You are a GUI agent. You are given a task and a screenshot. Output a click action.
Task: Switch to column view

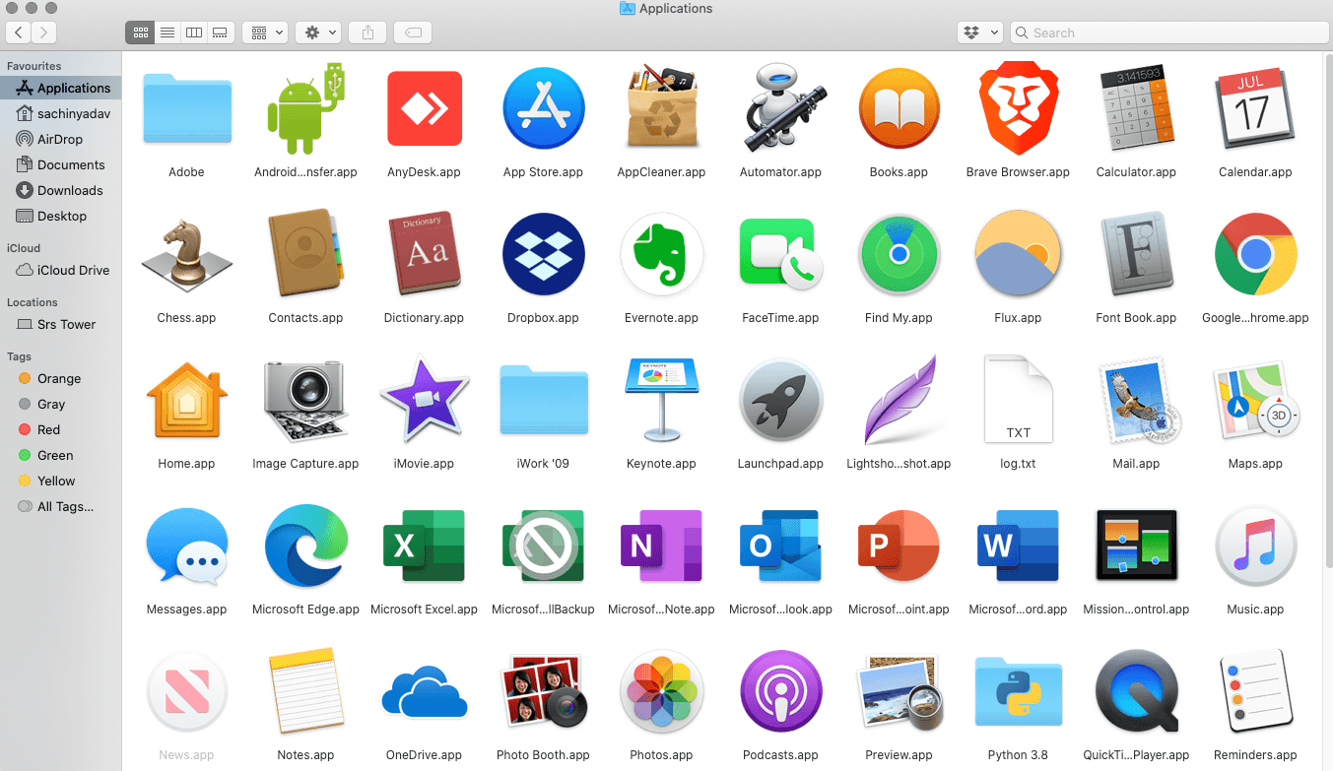point(194,32)
